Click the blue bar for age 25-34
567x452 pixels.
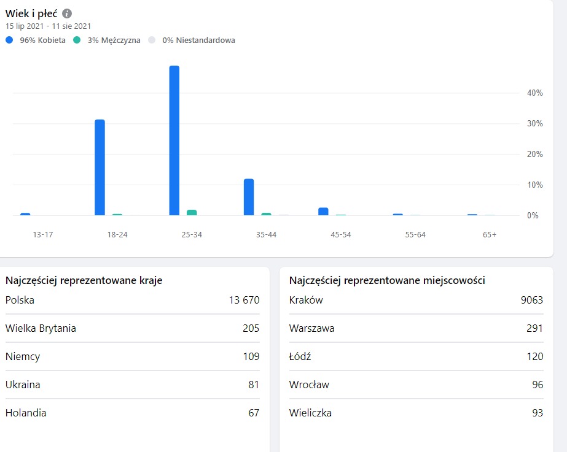tap(174, 140)
